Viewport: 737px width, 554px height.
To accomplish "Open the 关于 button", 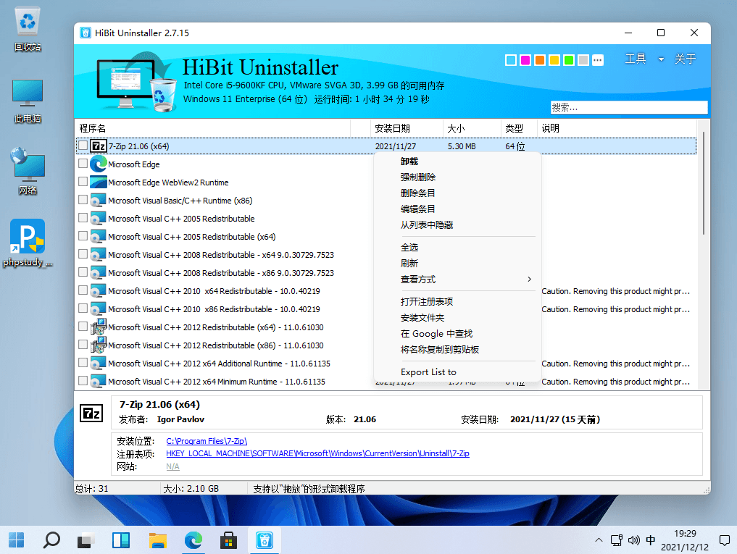I will 685,59.
